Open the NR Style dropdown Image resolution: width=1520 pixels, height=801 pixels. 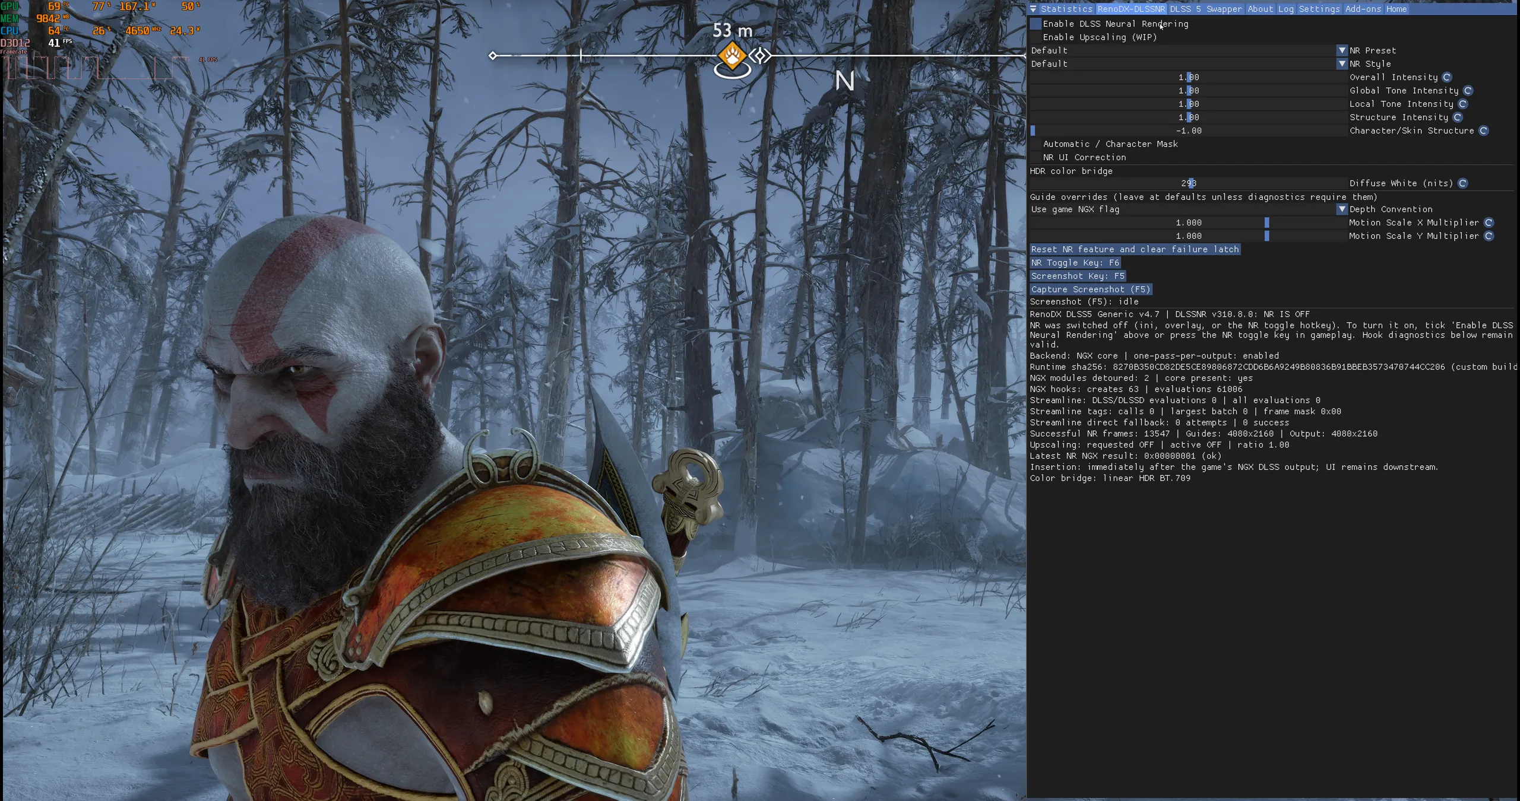(x=1188, y=64)
